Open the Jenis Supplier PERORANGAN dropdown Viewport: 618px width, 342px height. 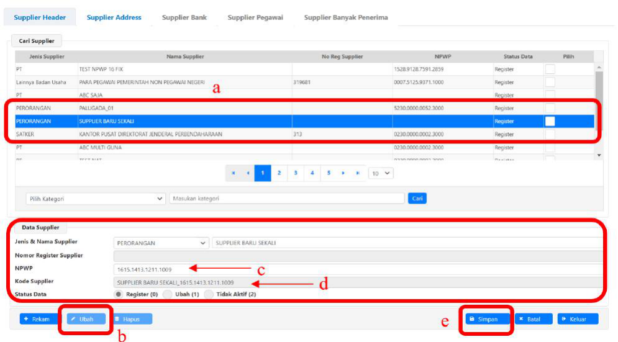[161, 243]
